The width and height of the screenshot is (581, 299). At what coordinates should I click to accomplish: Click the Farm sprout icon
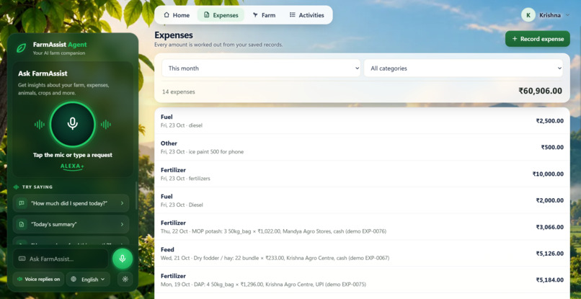click(x=255, y=15)
